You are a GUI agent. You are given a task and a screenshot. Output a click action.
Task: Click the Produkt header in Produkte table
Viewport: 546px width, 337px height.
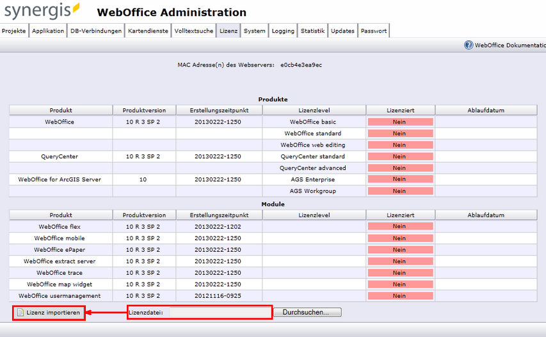[x=61, y=110]
